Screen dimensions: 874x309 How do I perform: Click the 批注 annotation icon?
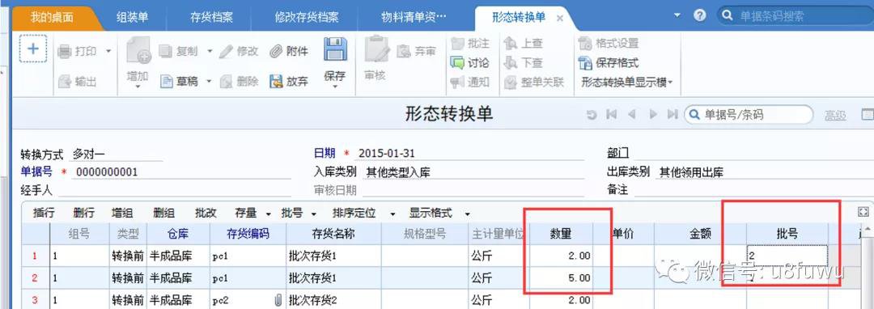[457, 44]
